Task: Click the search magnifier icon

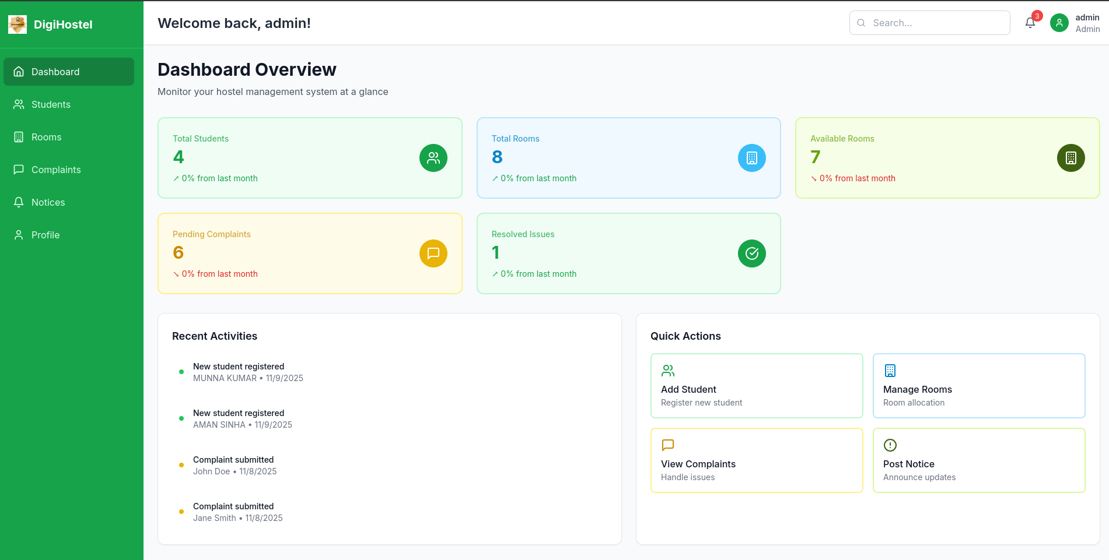Action: (862, 23)
